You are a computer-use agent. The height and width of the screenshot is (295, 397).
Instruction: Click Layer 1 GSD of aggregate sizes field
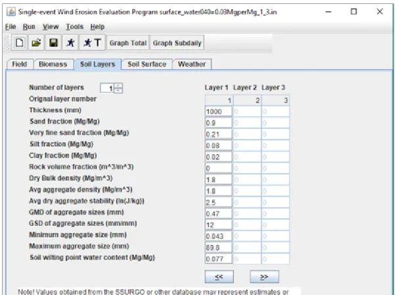point(218,225)
